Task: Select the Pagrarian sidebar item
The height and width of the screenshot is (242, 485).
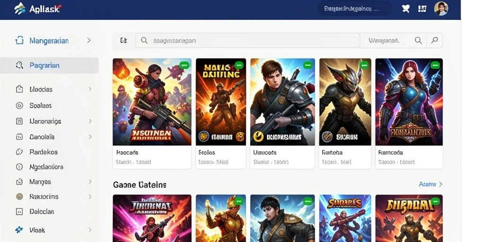Action: (49, 65)
